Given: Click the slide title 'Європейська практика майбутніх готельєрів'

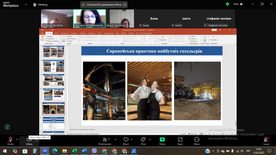Looking at the screenshot, I should 154,51.
